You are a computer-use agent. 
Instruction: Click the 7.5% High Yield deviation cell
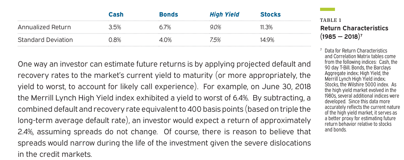tap(215, 40)
